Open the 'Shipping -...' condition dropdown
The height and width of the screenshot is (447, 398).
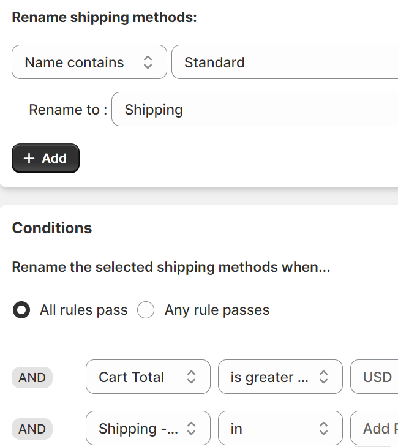[x=148, y=429]
